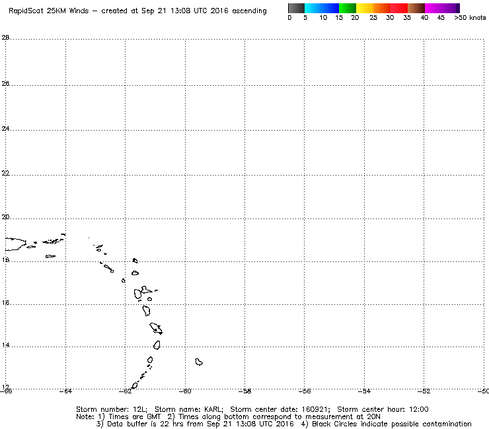Click the '>50 knots' legend label
Screen dimensions: 489x429
[470, 18]
